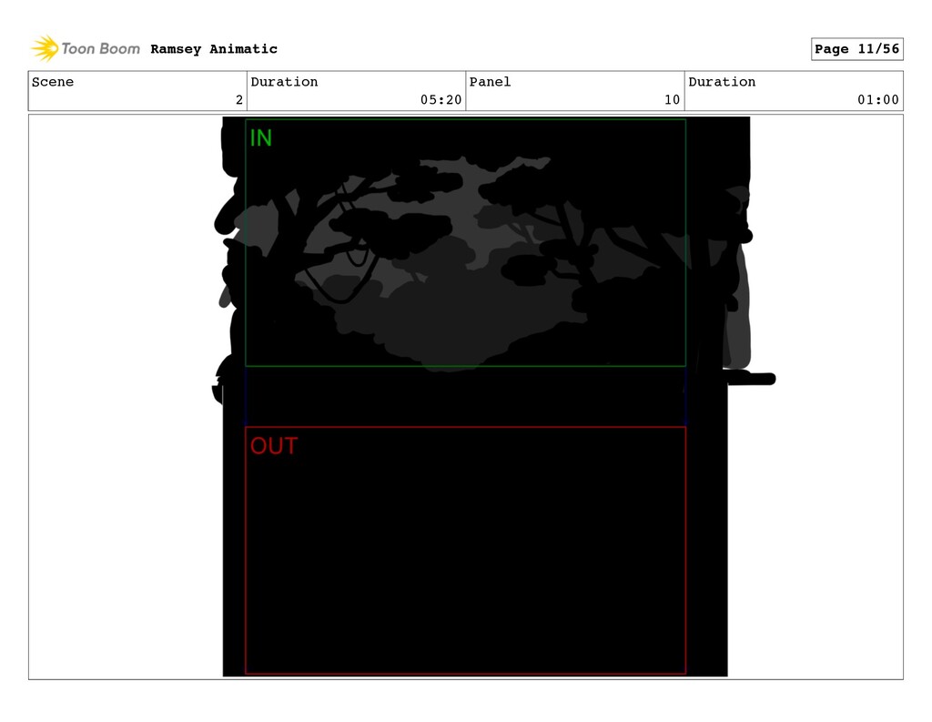Click the 'Scene' header label
Viewport: 932px width, 722px height.
pyautogui.click(x=53, y=82)
